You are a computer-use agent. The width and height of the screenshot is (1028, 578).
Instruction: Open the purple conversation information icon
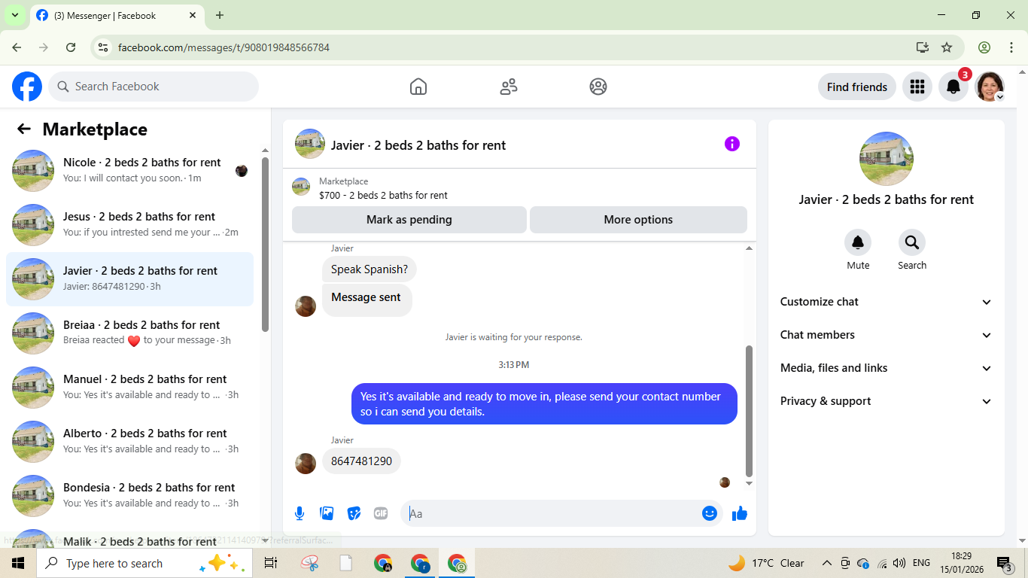coord(732,144)
